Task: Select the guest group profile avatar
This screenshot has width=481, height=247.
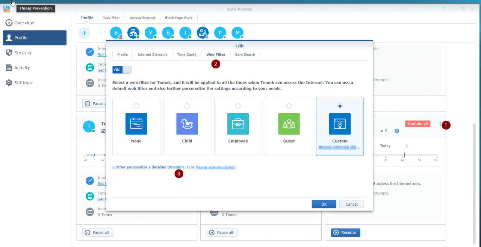Action: (203, 33)
